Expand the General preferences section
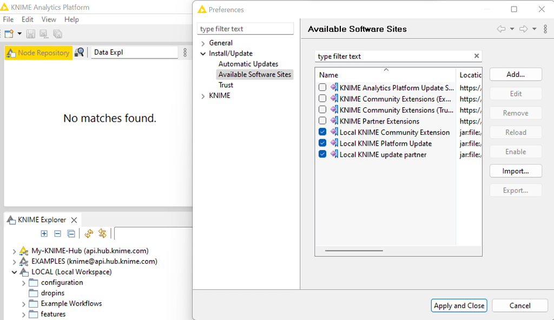Image resolution: width=554 pixels, height=320 pixels. 204,43
